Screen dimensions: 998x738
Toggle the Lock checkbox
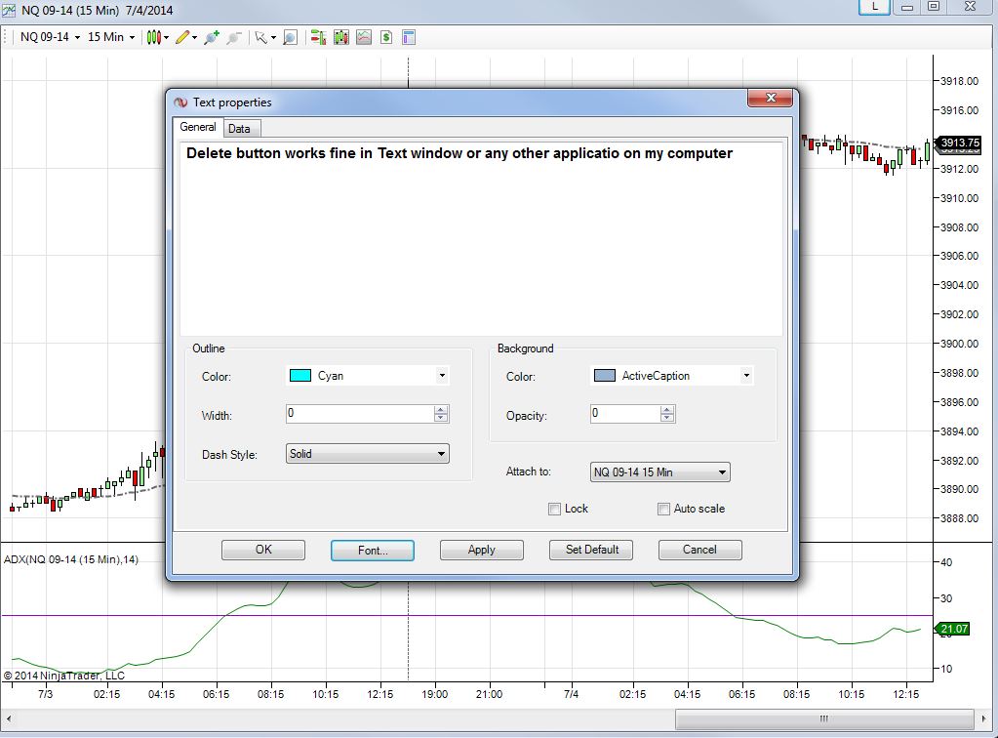click(x=554, y=509)
